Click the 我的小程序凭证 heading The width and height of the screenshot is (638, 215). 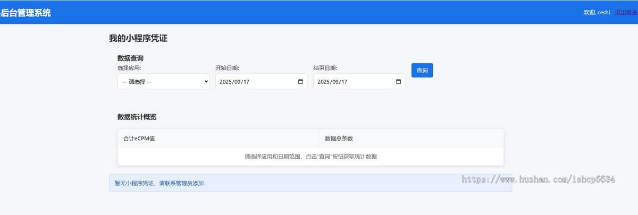click(x=138, y=38)
